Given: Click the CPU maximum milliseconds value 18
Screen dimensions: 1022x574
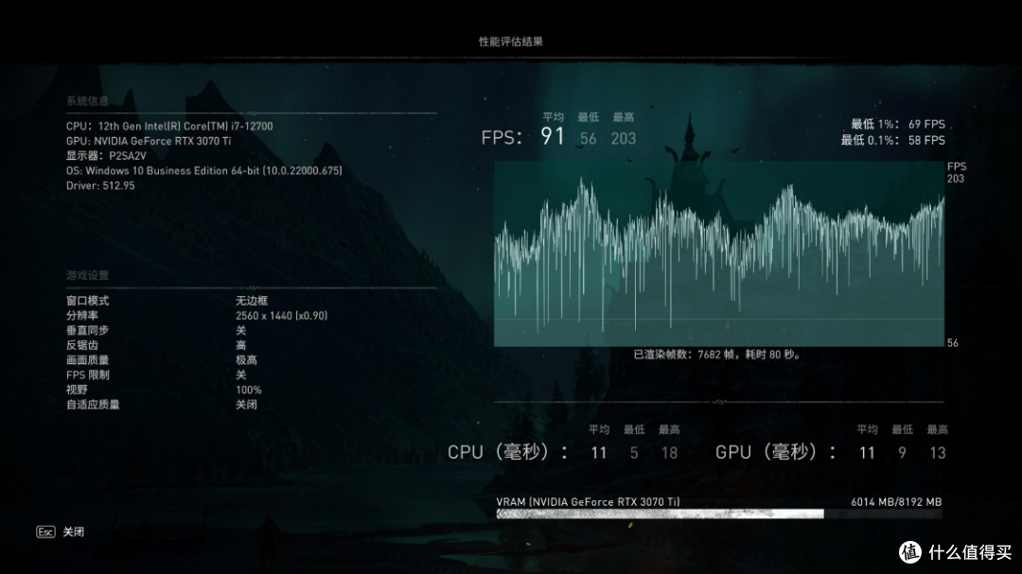Looking at the screenshot, I should pyautogui.click(x=669, y=454).
